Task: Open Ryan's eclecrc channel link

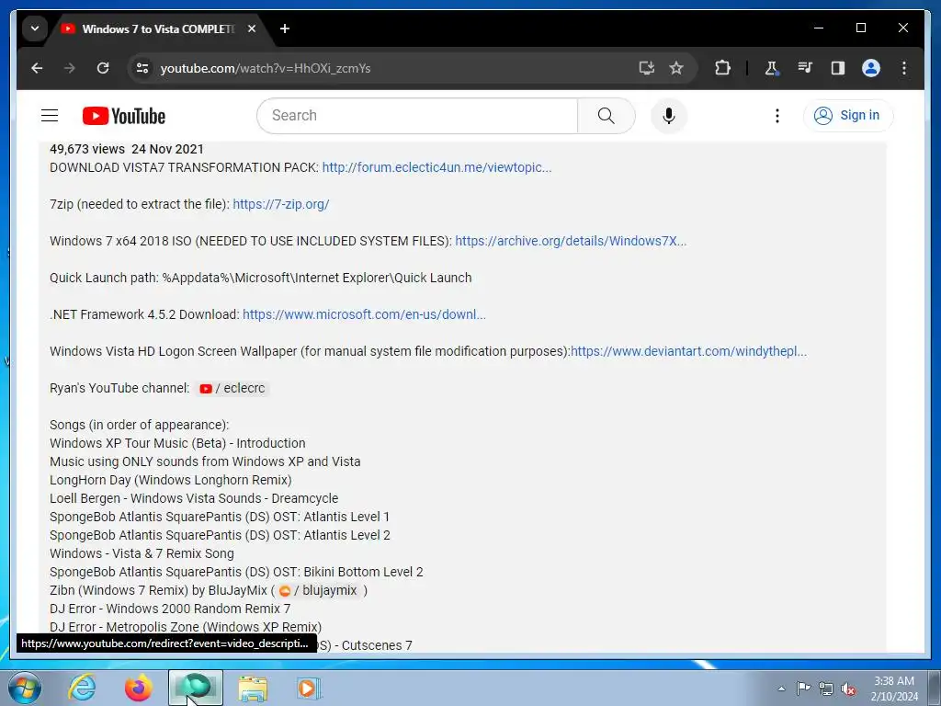Action: tap(232, 389)
